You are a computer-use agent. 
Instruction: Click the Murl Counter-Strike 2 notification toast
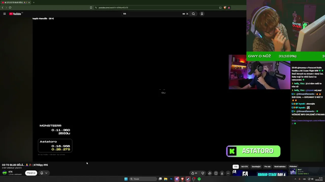[x=307, y=171]
